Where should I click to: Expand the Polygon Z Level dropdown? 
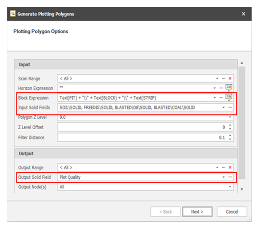point(230,117)
